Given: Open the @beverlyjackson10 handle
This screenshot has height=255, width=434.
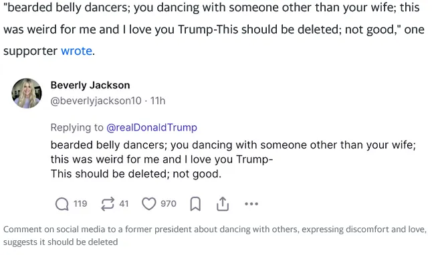Looking at the screenshot, I should [96, 101].
